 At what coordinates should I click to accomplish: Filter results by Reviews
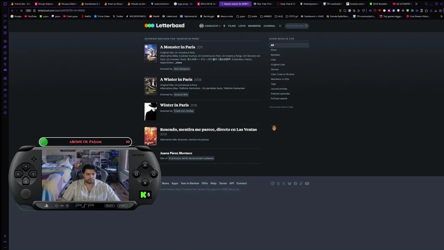[x=275, y=55]
